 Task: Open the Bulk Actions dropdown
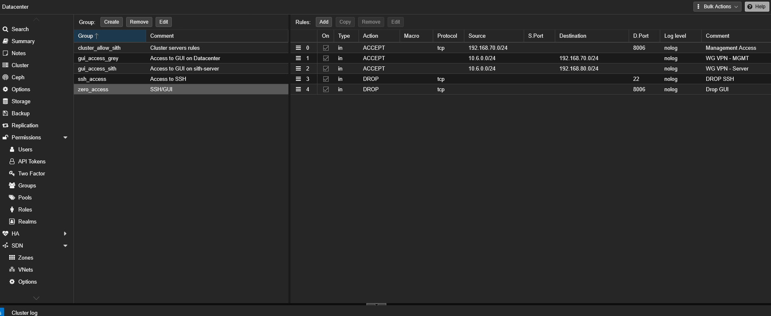[x=717, y=7]
